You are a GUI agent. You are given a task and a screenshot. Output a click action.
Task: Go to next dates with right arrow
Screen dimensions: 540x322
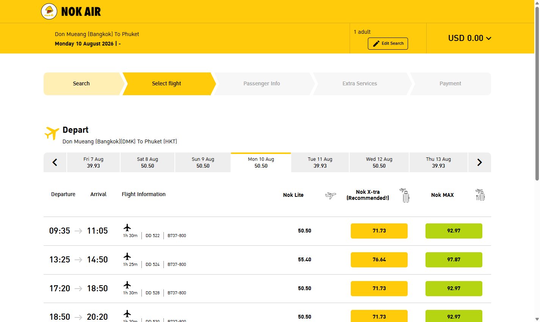(x=480, y=162)
